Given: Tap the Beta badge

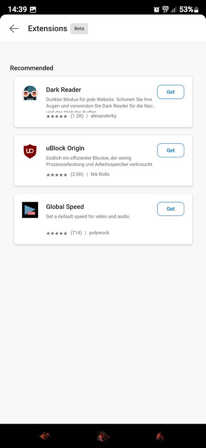Looking at the screenshot, I should (79, 28).
